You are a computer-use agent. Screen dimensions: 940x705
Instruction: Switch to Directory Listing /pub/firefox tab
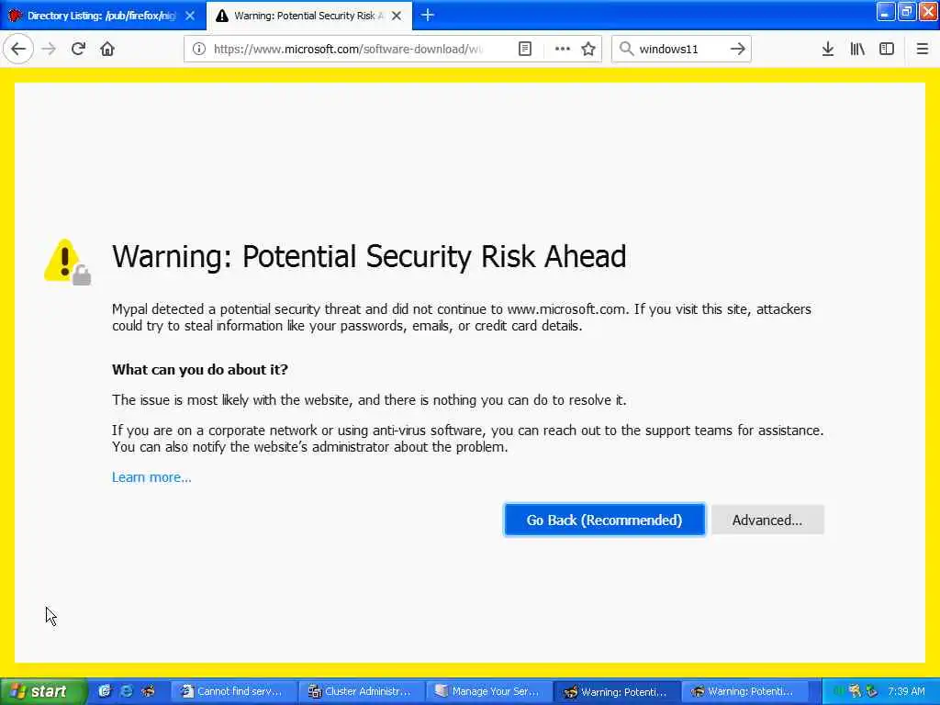point(103,16)
